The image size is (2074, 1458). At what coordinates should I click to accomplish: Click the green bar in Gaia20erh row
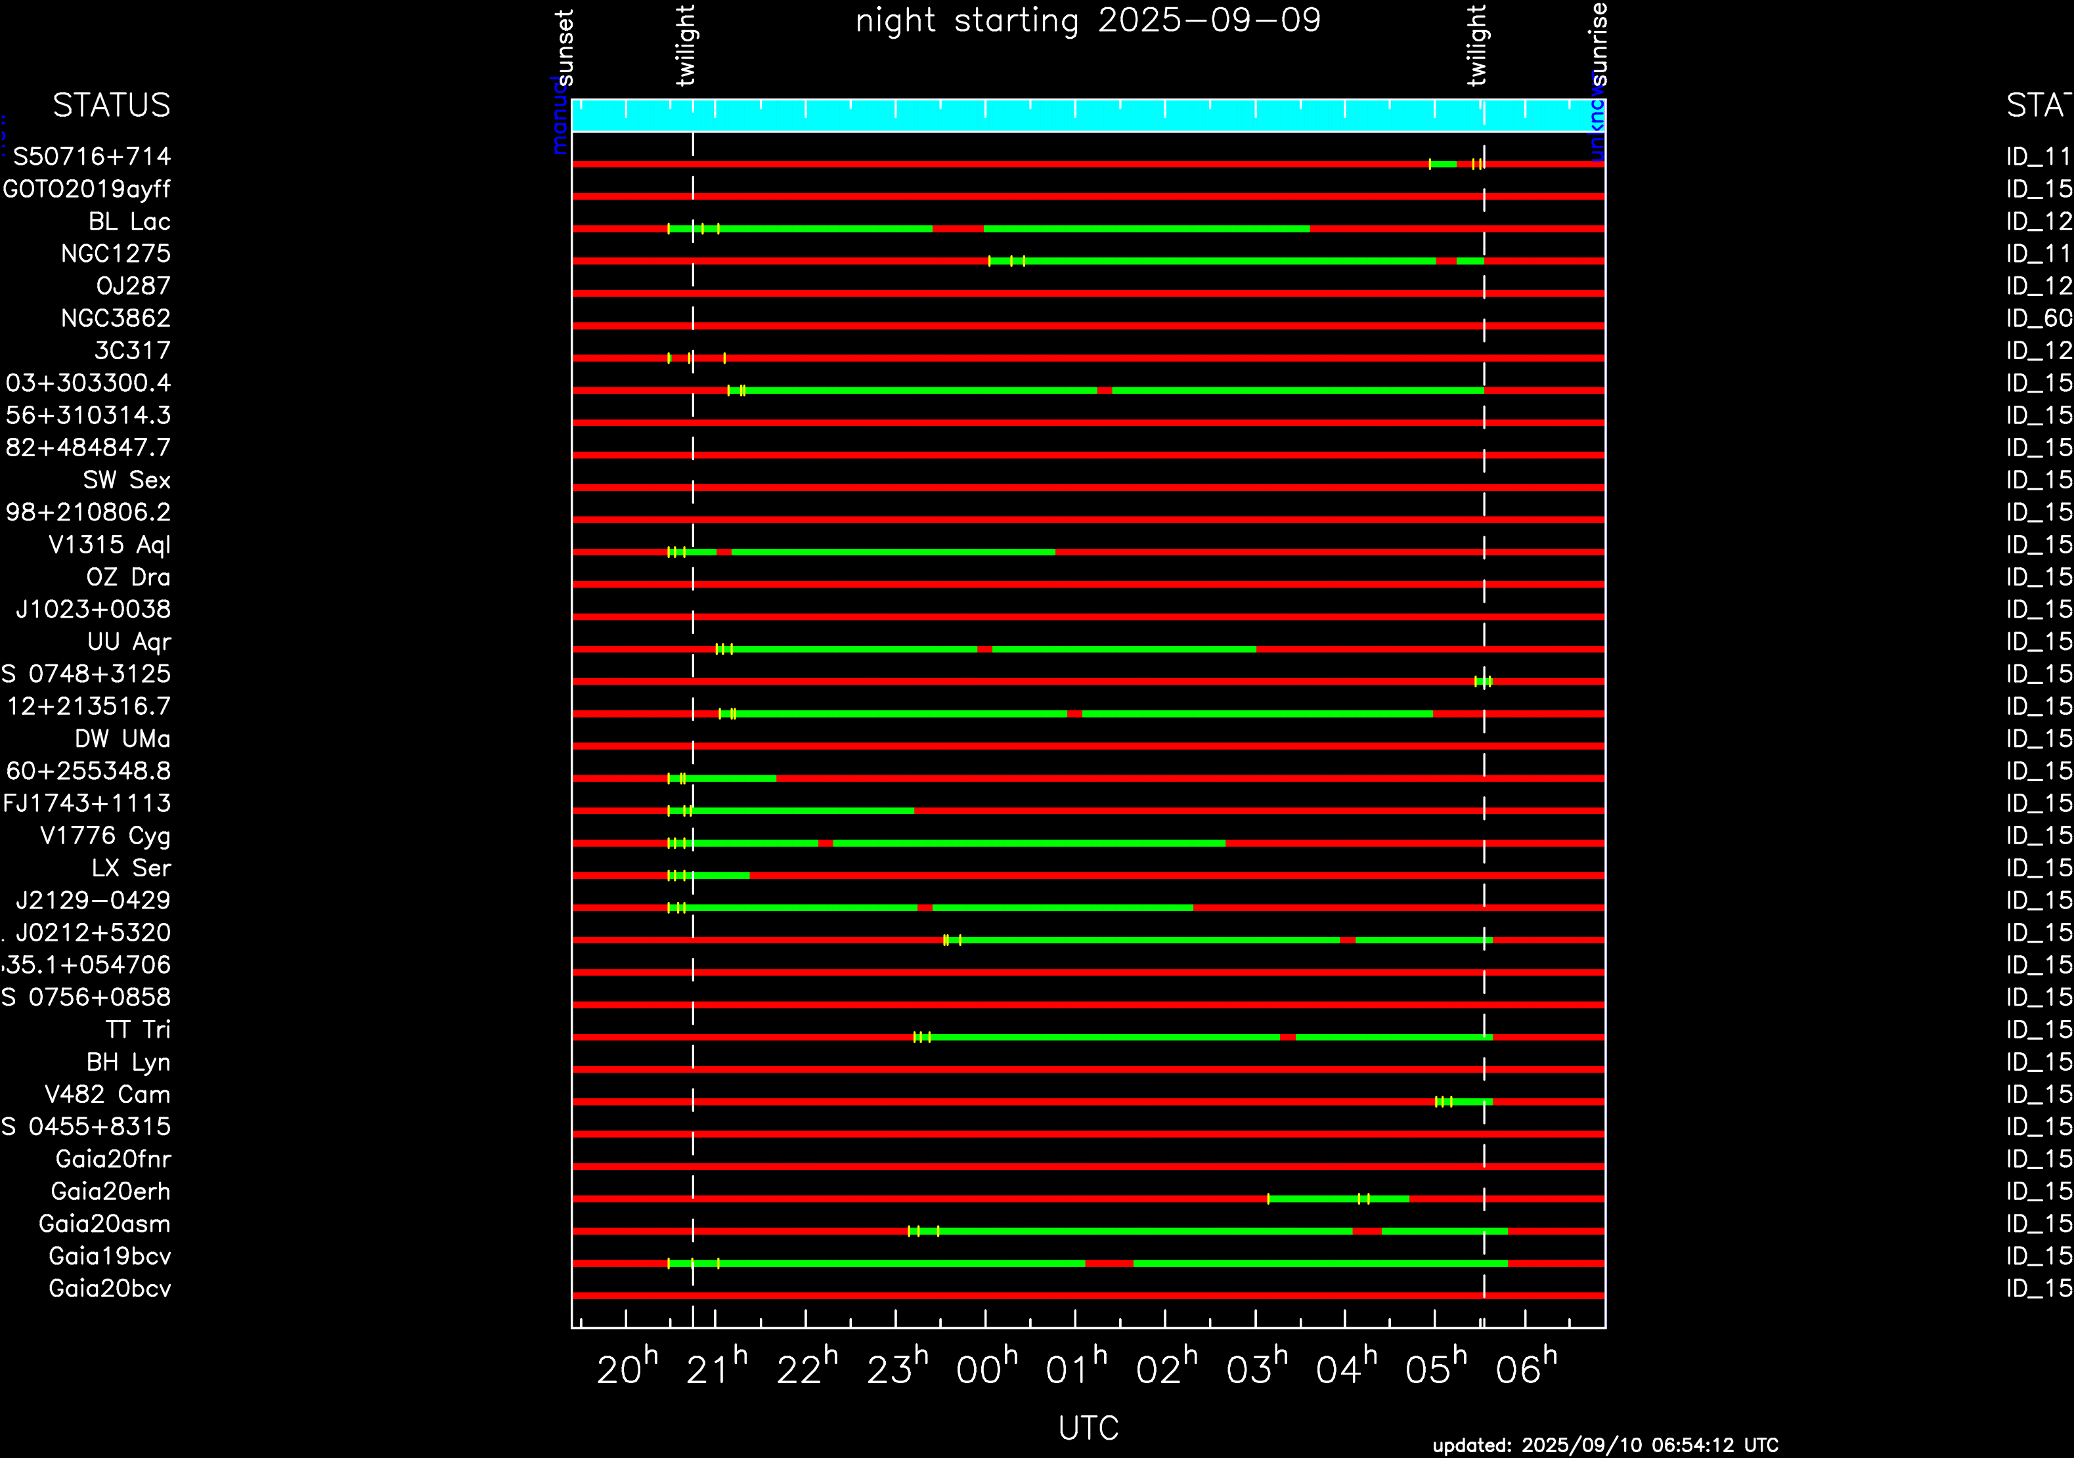pyautogui.click(x=1337, y=1199)
